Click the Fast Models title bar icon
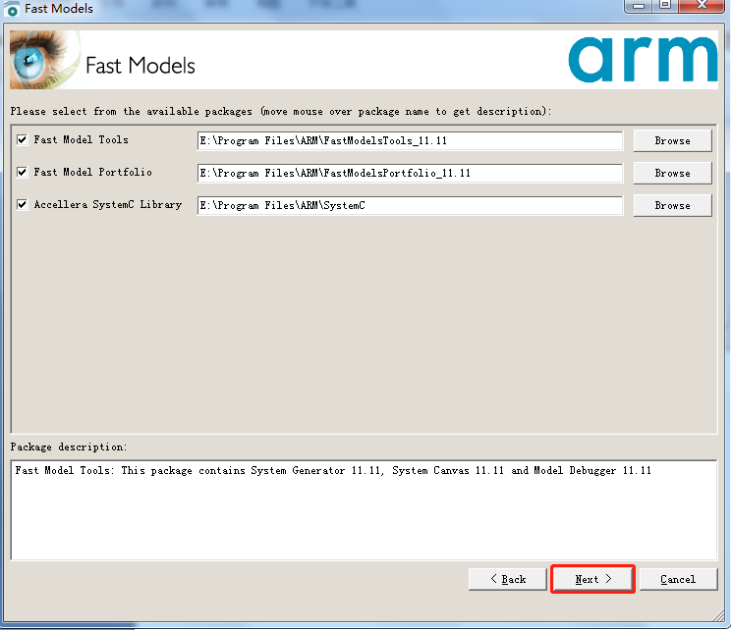 12,9
